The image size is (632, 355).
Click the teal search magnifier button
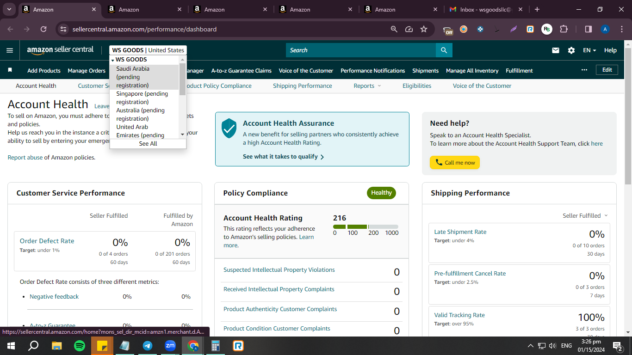[444, 50]
